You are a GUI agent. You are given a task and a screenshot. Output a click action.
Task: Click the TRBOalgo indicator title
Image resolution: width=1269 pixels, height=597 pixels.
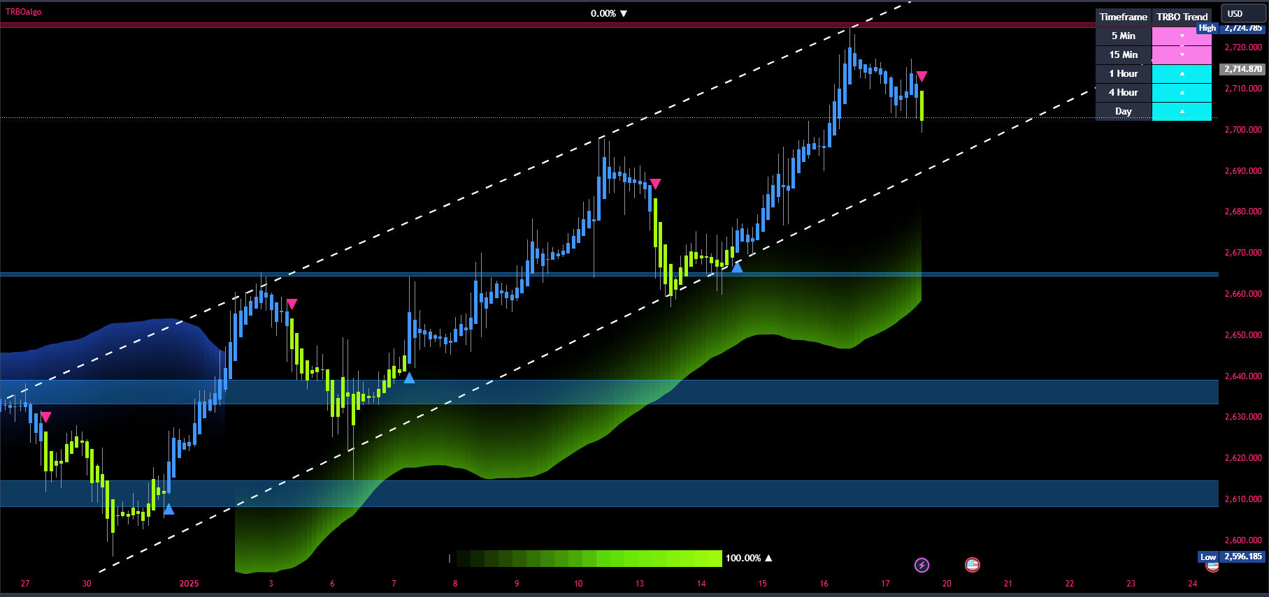(24, 12)
